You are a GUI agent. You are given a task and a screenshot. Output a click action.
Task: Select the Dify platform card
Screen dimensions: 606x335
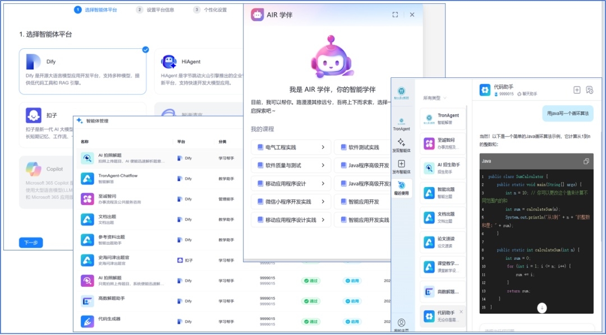click(82, 71)
